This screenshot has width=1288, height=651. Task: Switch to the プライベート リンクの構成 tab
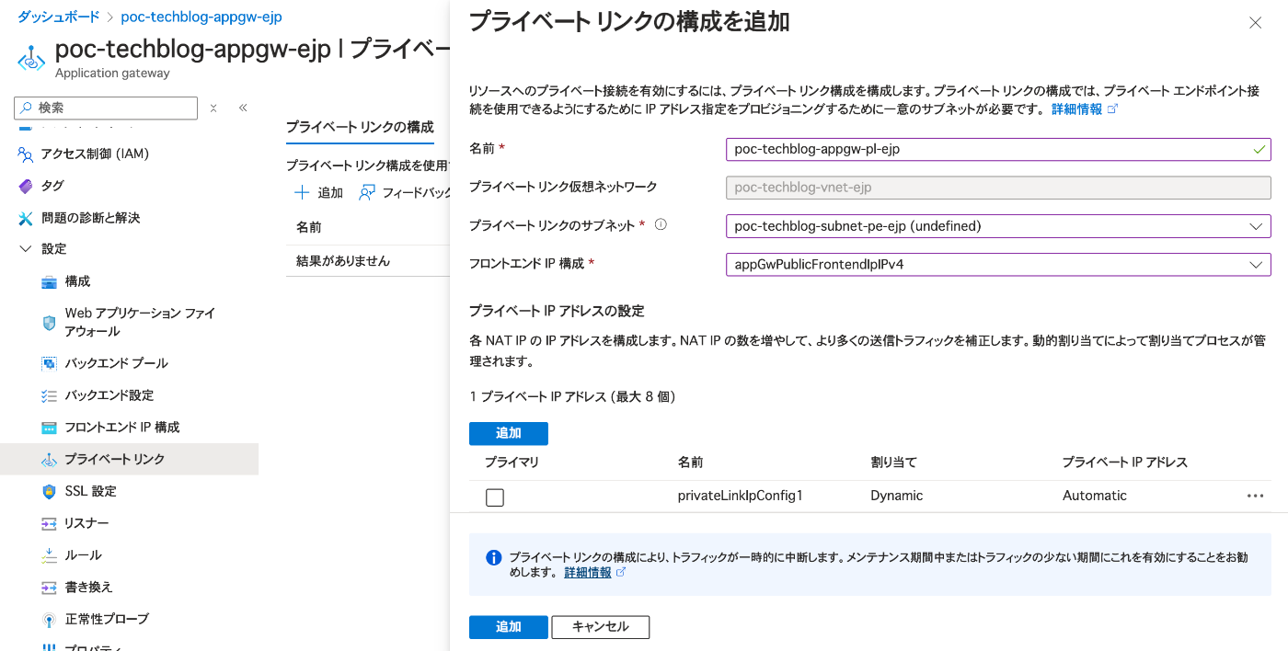(360, 130)
